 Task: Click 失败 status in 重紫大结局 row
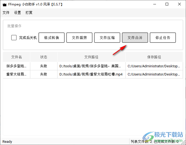(44, 74)
